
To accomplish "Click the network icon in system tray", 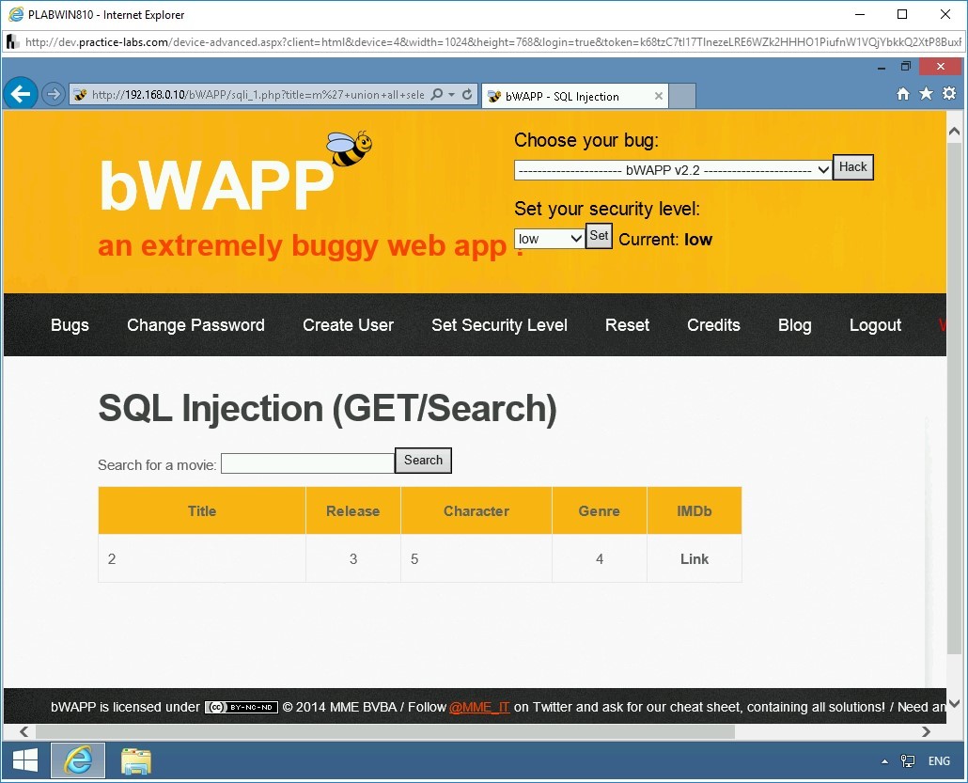I will point(908,760).
